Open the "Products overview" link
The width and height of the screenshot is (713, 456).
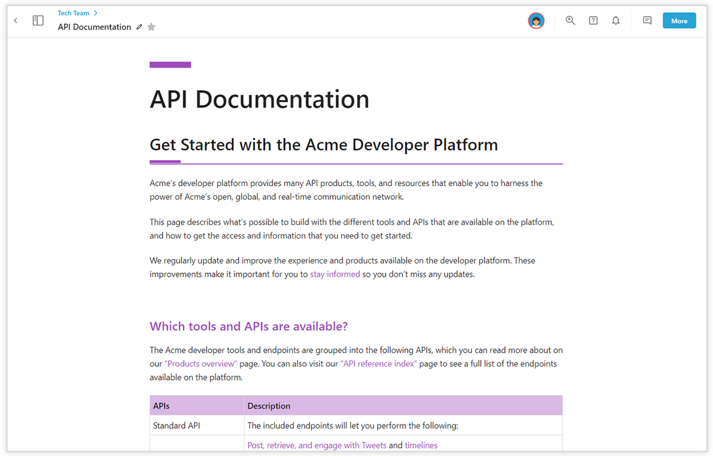[x=201, y=364]
